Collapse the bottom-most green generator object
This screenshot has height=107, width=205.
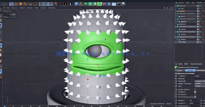pos(176,37)
